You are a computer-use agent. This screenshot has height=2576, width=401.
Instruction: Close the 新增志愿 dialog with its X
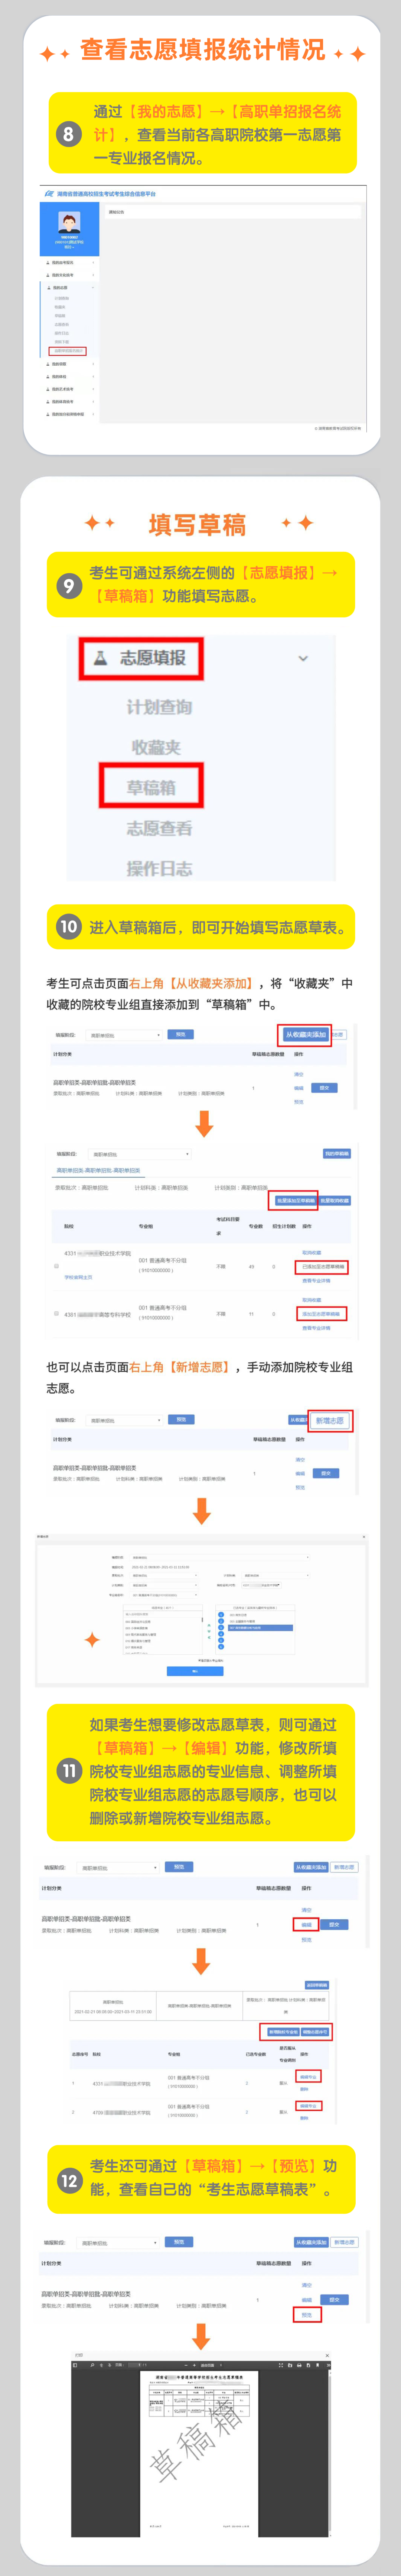[x=363, y=1537]
